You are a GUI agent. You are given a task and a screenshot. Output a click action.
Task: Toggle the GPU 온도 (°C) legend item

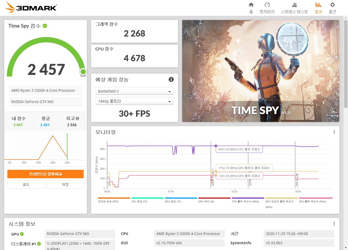pos(181,200)
